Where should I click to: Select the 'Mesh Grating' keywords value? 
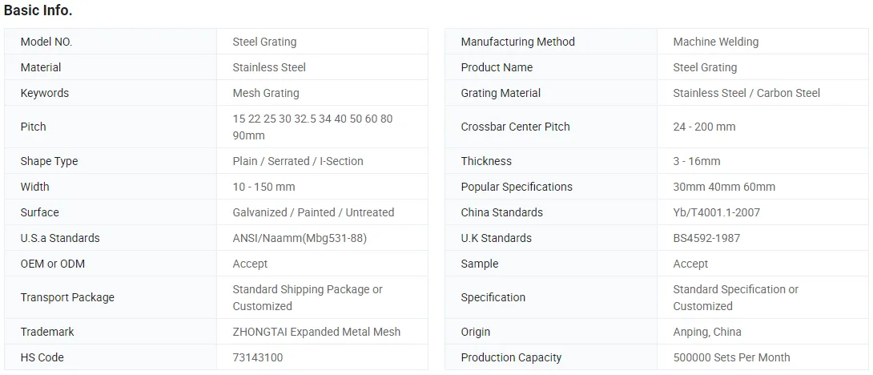click(266, 93)
